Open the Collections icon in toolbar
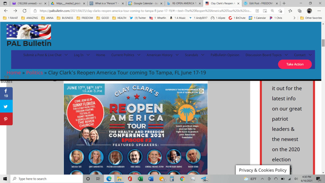This screenshot has height=183, width=325. 299,10
